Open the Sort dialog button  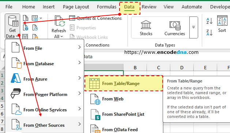pyautogui.click(x=222, y=24)
